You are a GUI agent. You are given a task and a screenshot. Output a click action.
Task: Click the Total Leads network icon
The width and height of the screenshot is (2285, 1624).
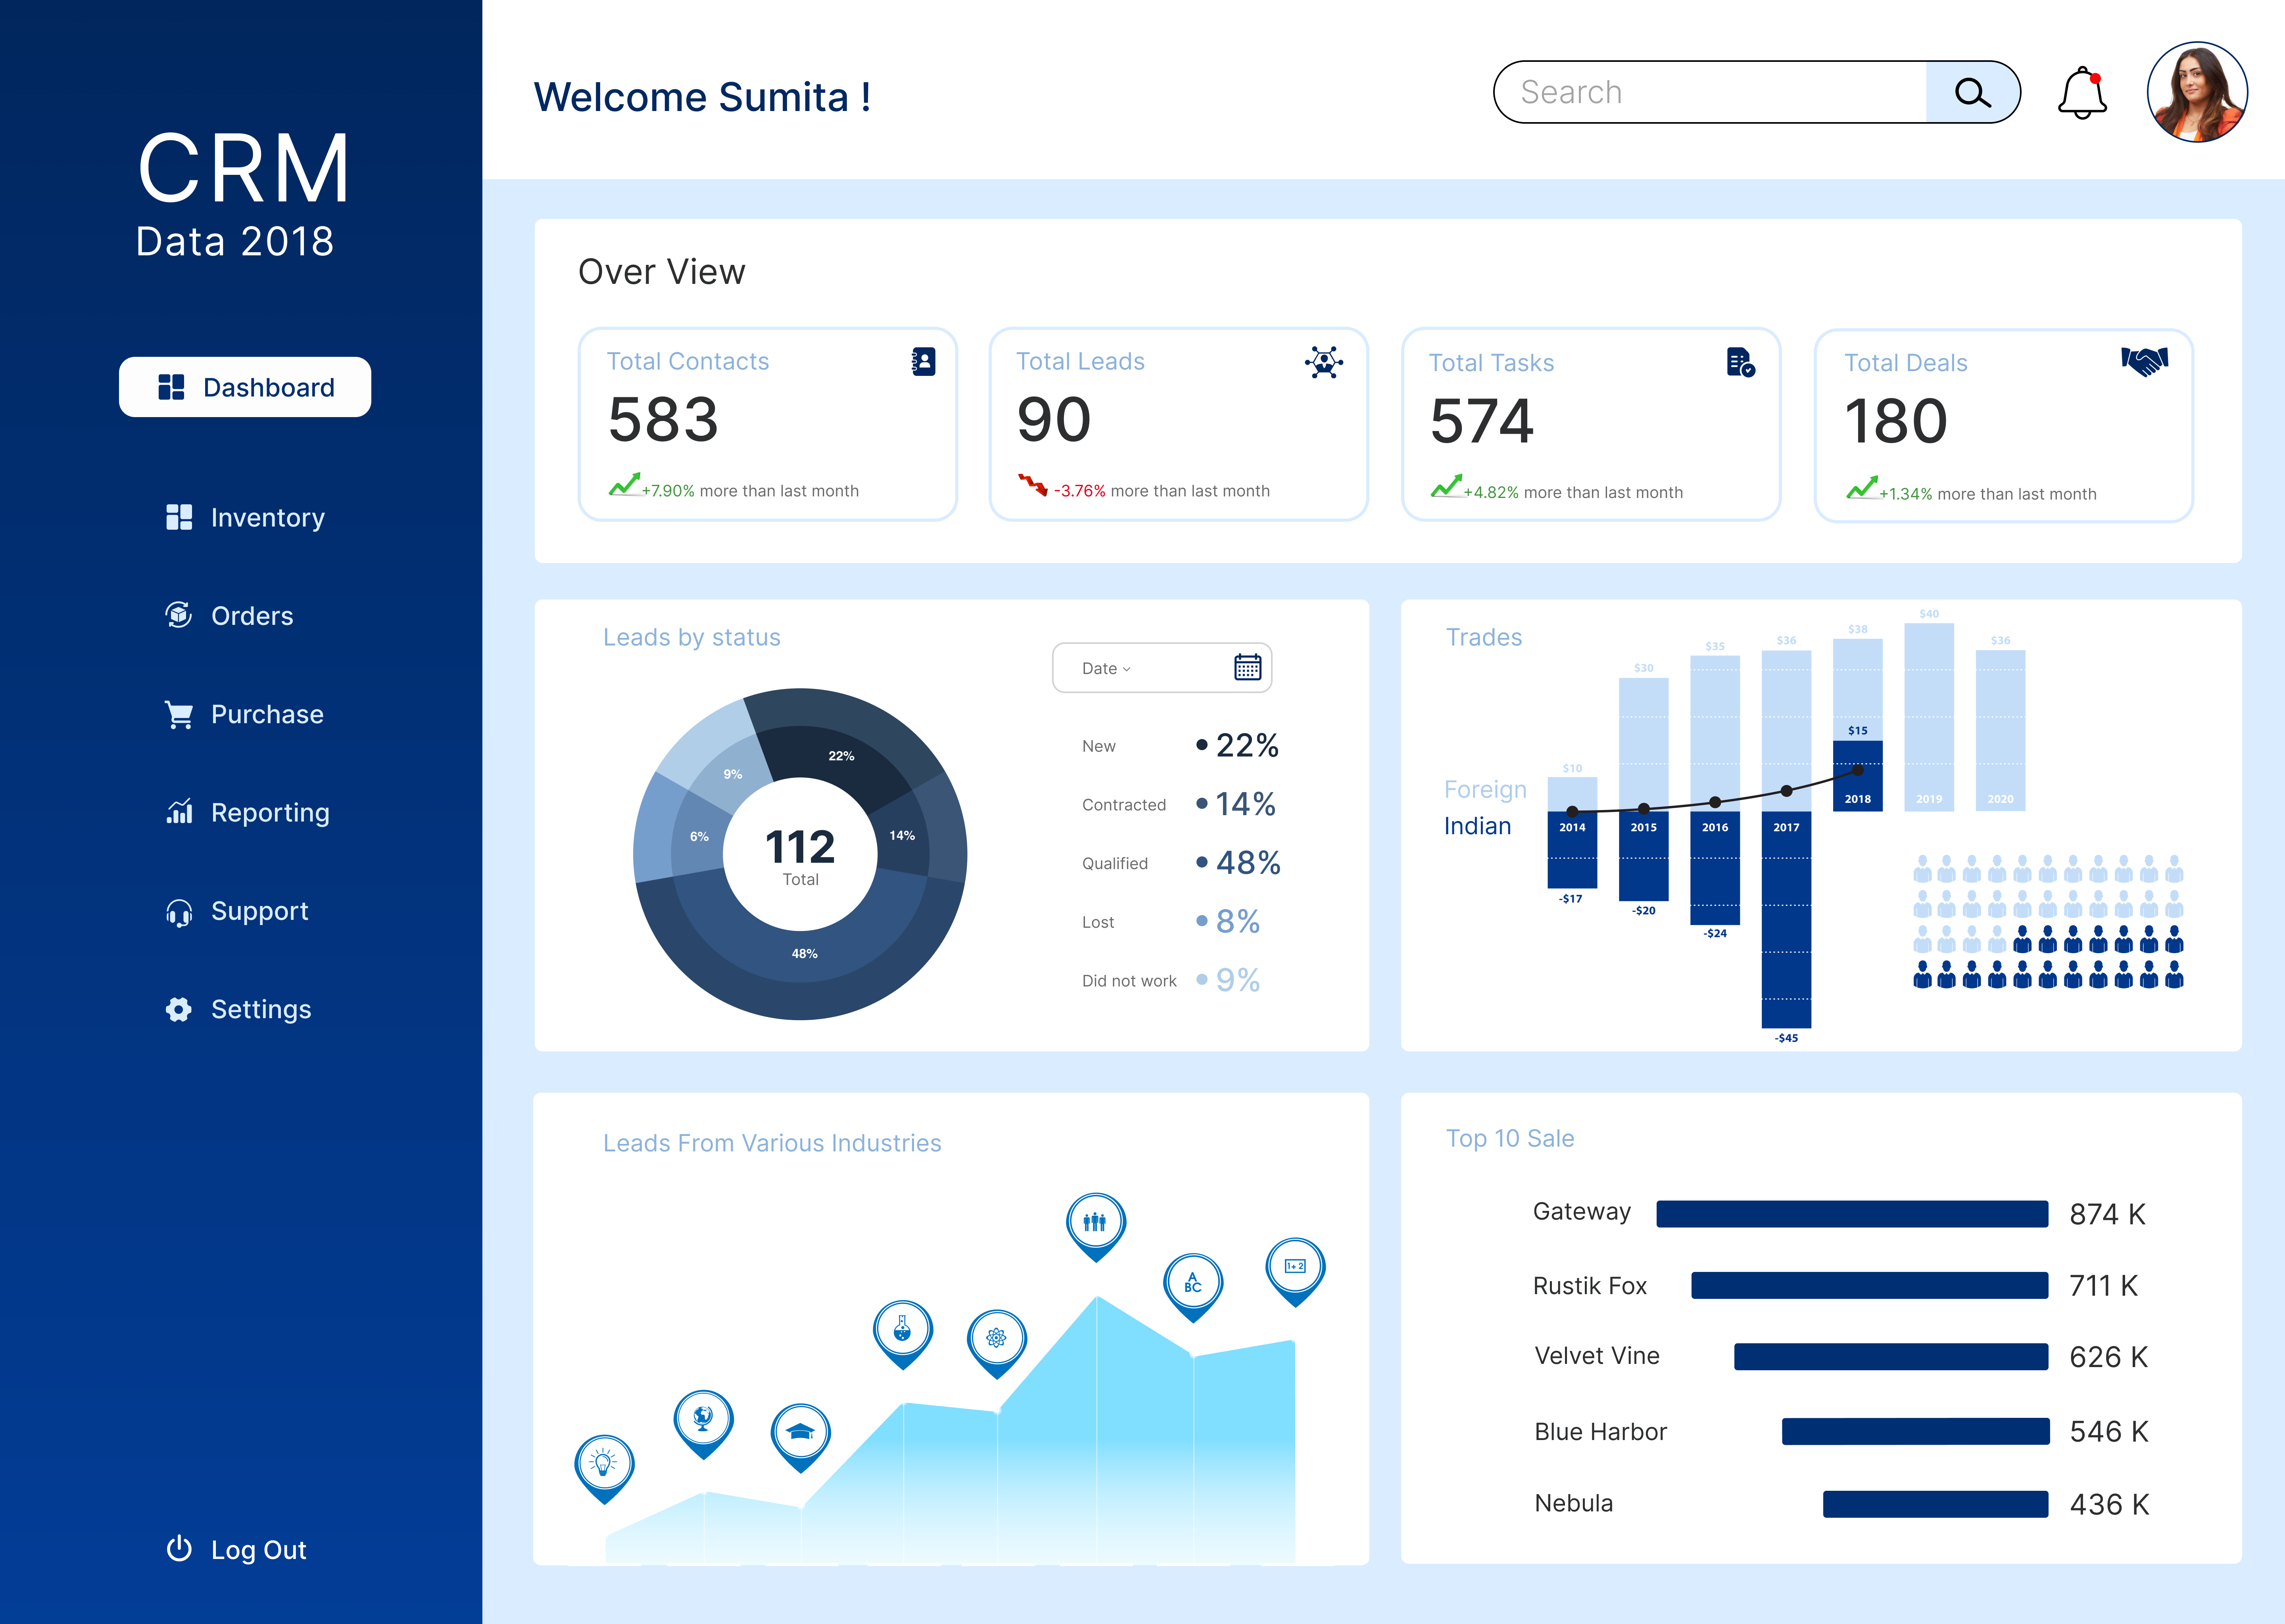coord(1323,362)
